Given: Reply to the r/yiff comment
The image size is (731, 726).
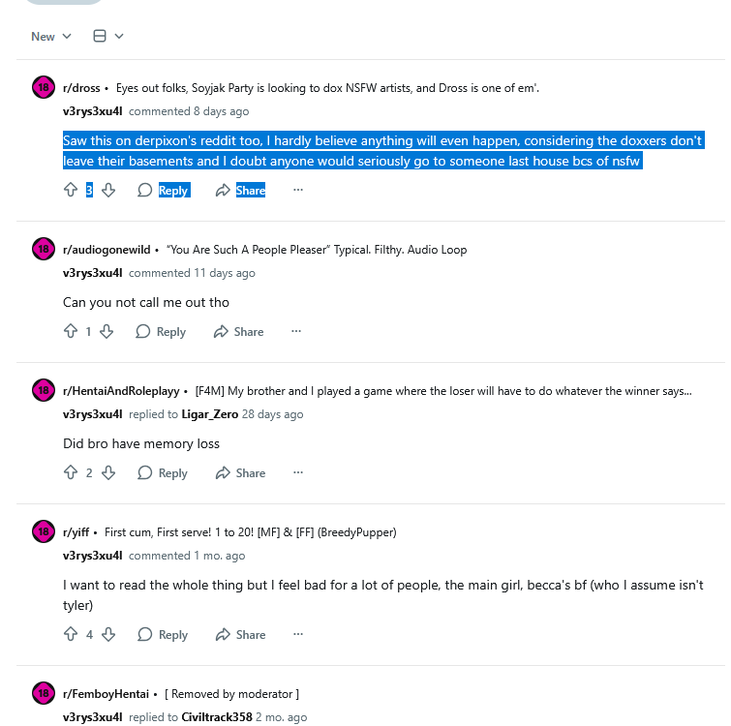Looking at the screenshot, I should (163, 635).
